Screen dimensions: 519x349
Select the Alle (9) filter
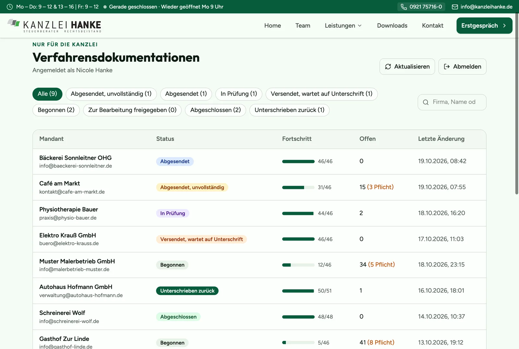click(47, 94)
